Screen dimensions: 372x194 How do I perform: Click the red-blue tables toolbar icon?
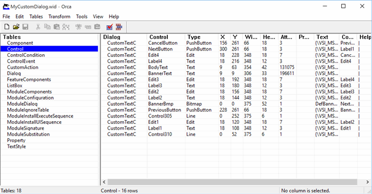coord(119,27)
